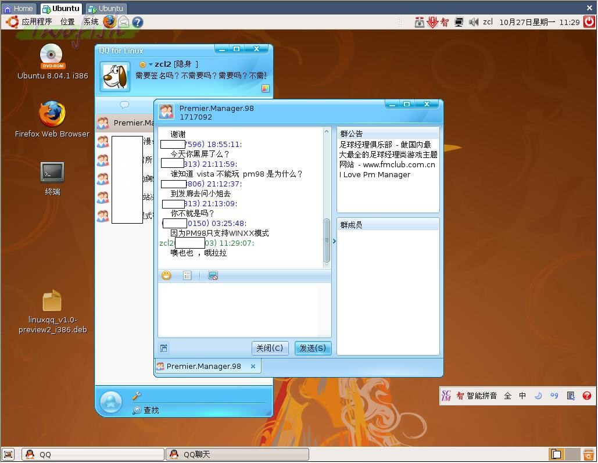Click the red 智 input method tray icon
Image resolution: width=598 pixels, height=463 pixels.
point(445,22)
